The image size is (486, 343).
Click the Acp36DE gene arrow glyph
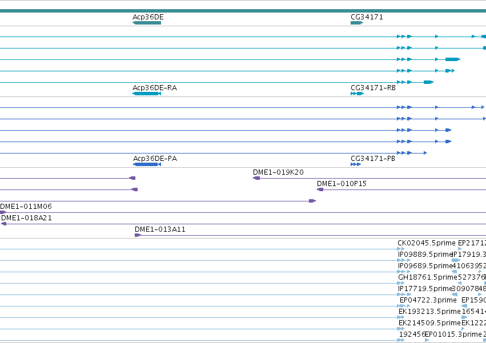(147, 23)
